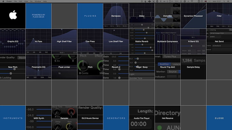Select the MIDI Synth instrument tile
The height and width of the screenshot is (130, 232).
coord(39,118)
